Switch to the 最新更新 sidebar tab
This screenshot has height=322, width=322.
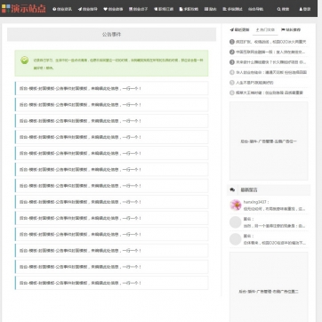[x=239, y=30]
